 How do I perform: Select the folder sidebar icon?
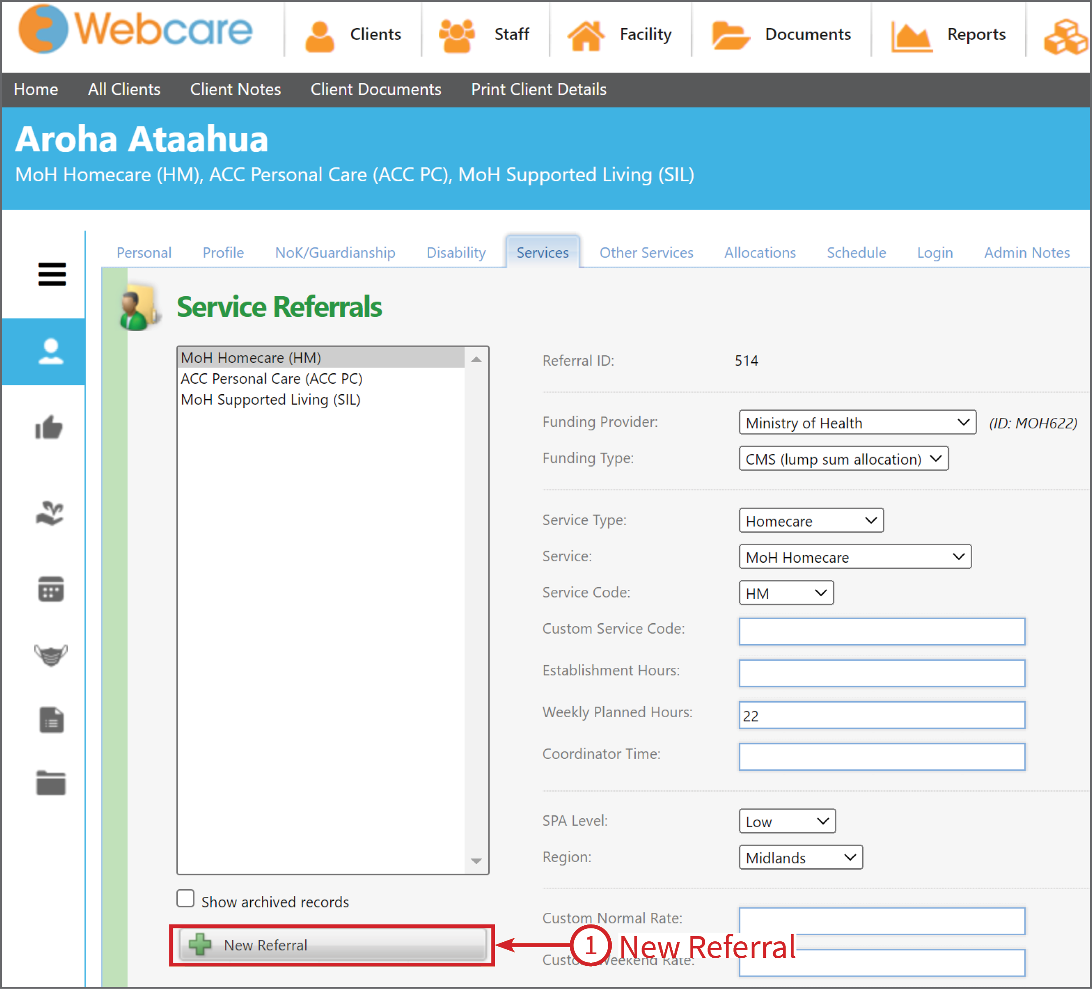(x=51, y=783)
